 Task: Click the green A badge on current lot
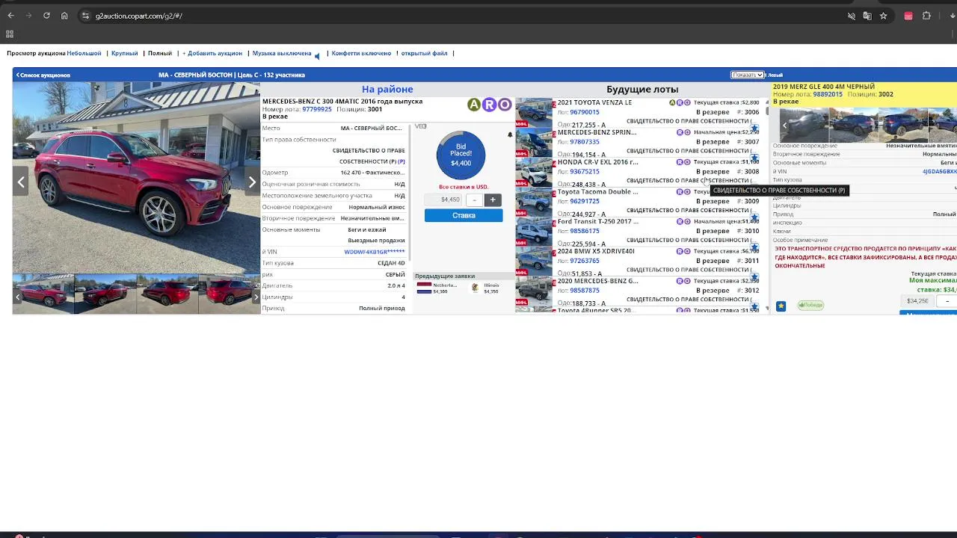pos(473,105)
